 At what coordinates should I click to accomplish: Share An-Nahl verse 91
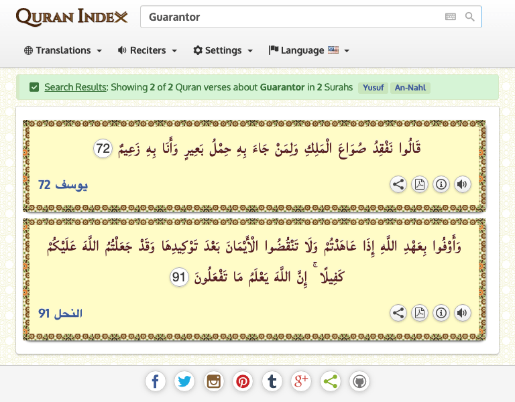[398, 313]
